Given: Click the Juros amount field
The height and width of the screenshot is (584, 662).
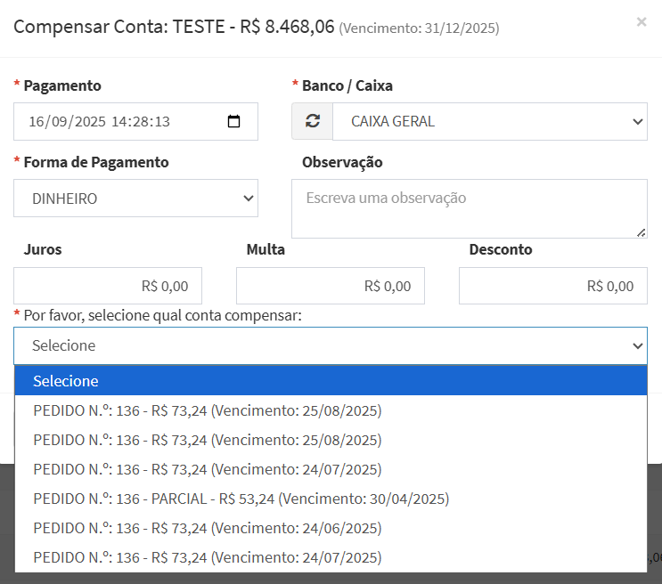Looking at the screenshot, I should point(108,286).
